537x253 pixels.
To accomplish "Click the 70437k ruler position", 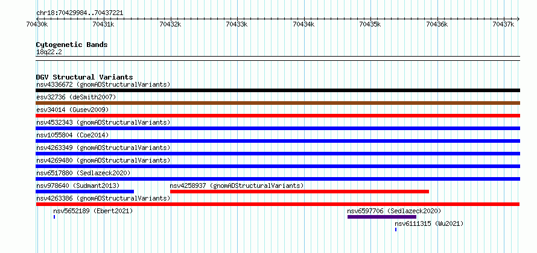I will tap(504, 24).
